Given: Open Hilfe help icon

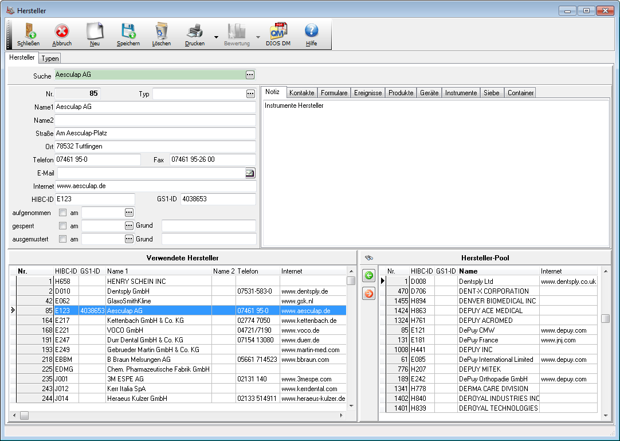Looking at the screenshot, I should (311, 30).
